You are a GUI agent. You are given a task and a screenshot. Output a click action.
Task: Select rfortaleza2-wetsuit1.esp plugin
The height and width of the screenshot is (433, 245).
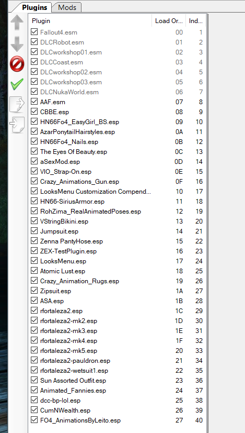tap(74, 370)
